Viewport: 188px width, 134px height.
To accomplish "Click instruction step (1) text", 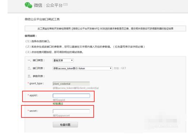I will coord(38,41).
